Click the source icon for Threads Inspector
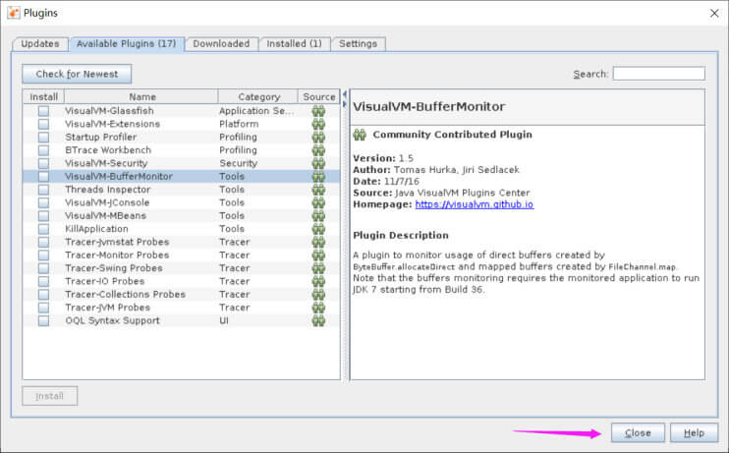The width and height of the screenshot is (729, 453). (x=318, y=190)
